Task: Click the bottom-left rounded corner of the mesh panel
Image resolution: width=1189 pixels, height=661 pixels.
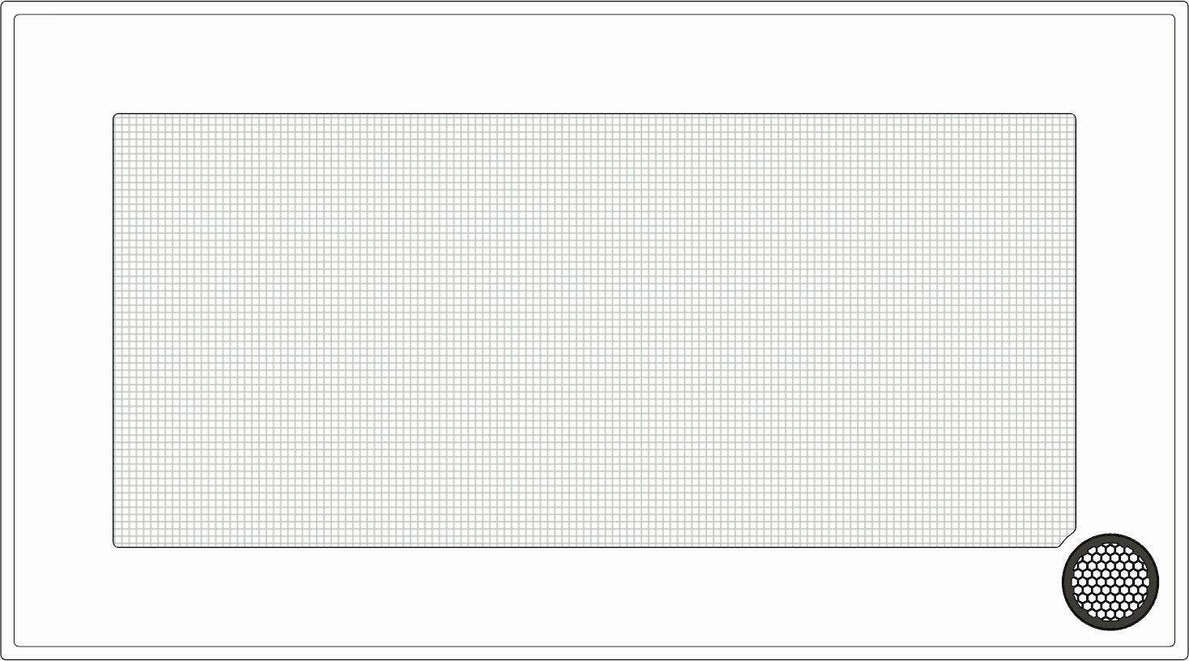Action: (116, 544)
